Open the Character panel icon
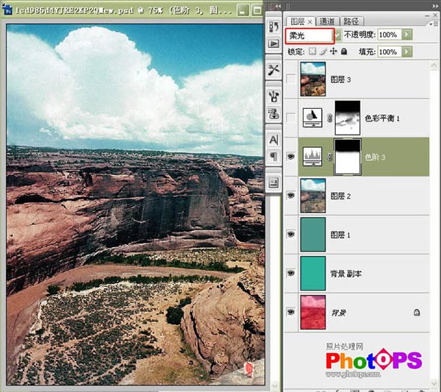The image size is (441, 392). coord(273,140)
